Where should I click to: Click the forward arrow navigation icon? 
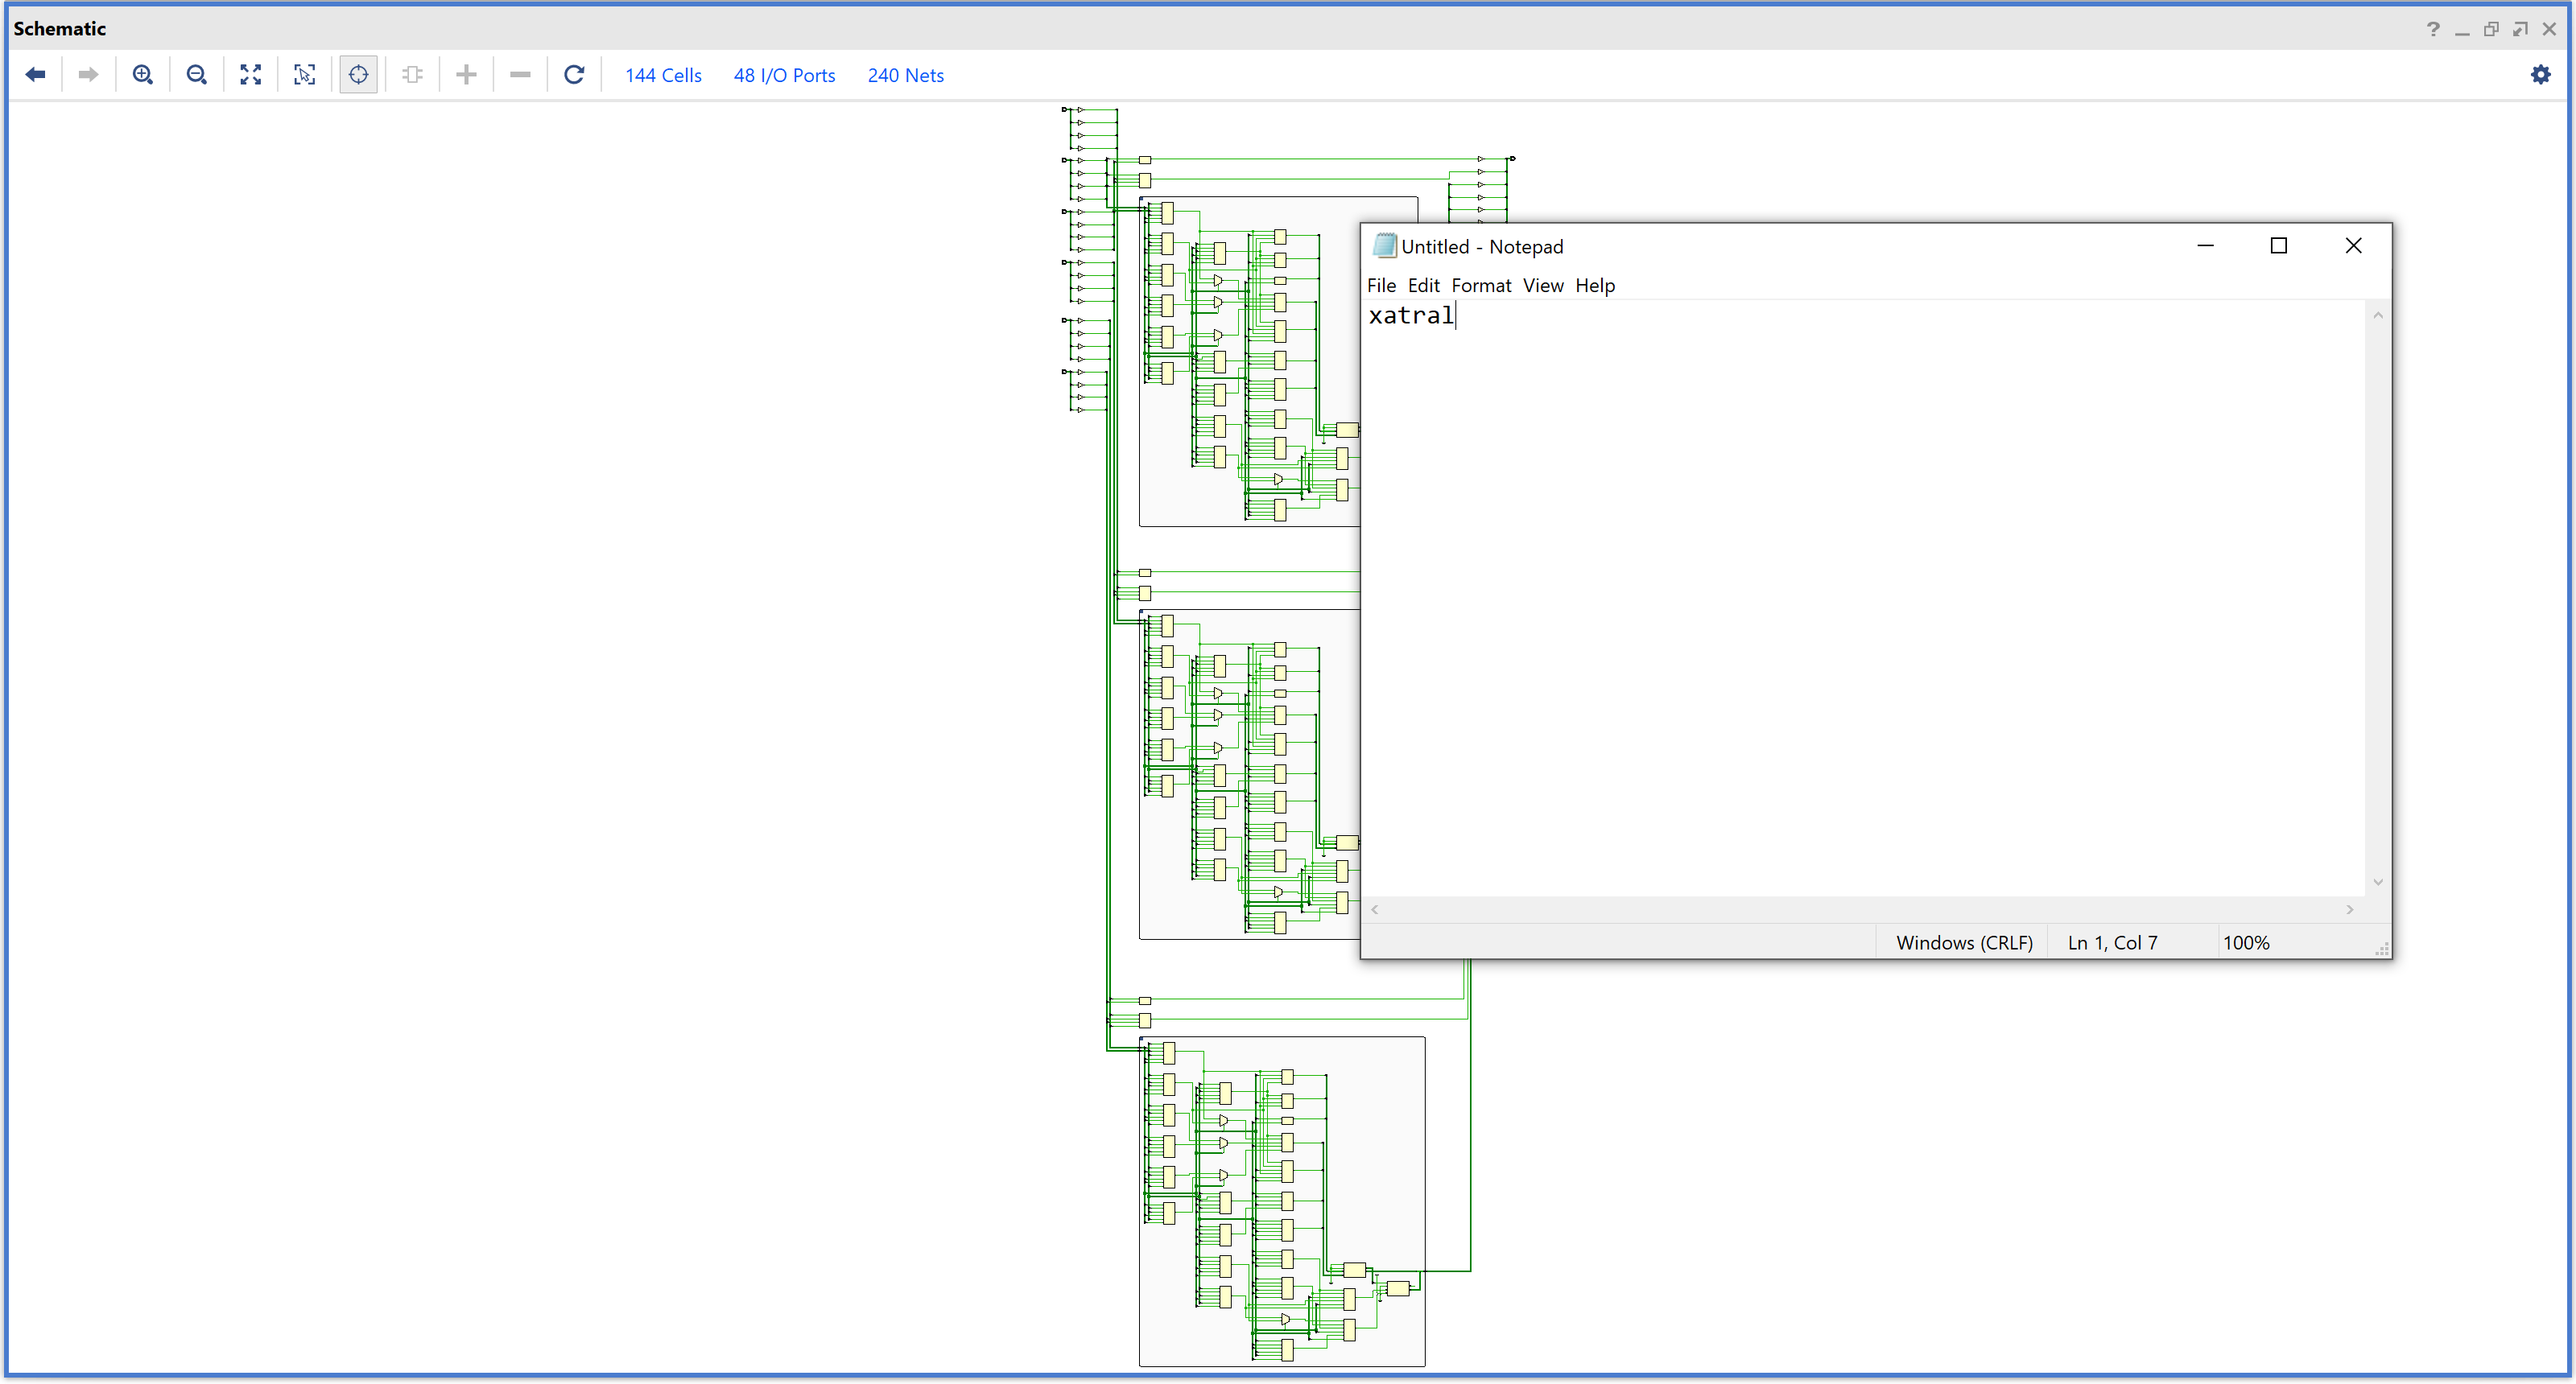coord(88,75)
